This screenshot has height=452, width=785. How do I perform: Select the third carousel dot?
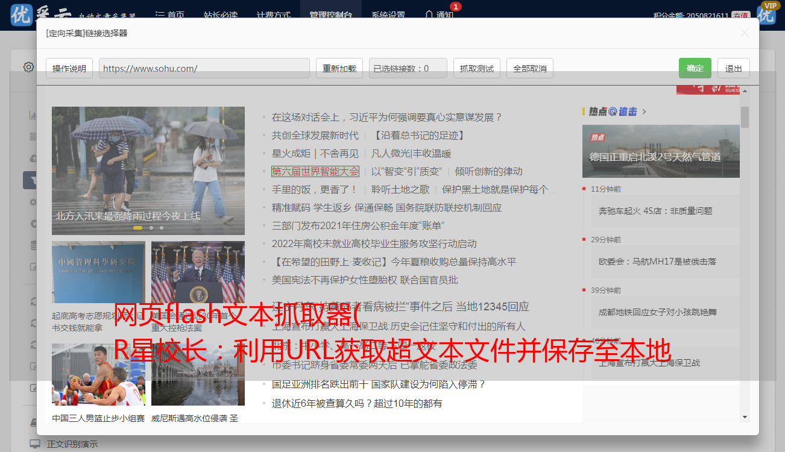[x=162, y=228]
